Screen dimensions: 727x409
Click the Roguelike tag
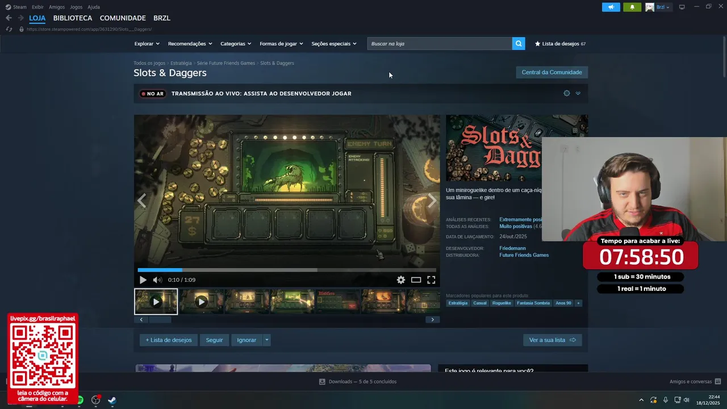tap(502, 303)
